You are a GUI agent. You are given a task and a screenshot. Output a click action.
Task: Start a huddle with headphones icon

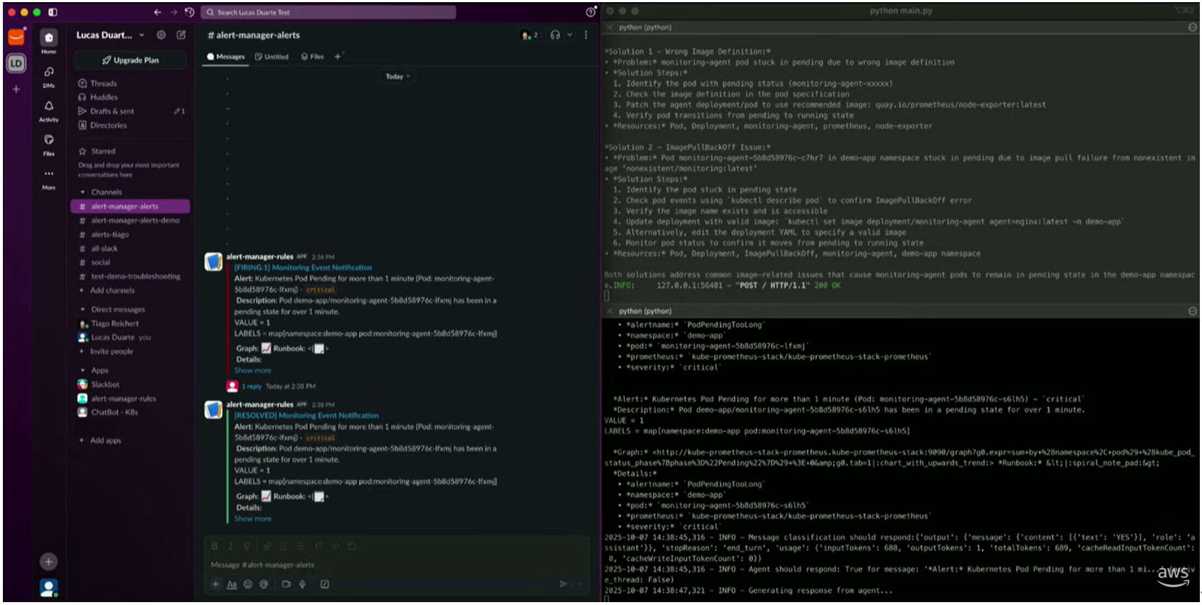tap(555, 35)
